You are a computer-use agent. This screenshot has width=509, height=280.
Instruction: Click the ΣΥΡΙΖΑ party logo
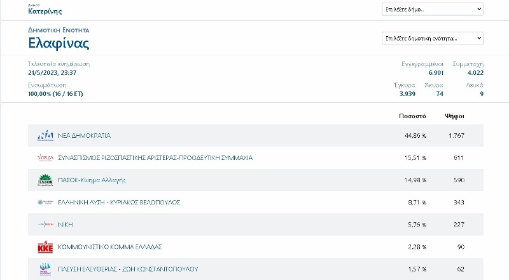(45, 158)
